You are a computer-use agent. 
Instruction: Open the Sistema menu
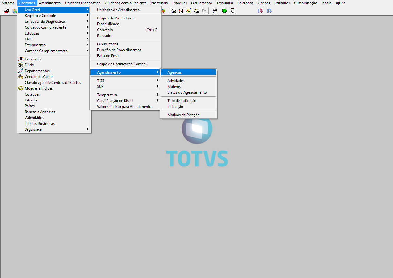click(x=8, y=3)
